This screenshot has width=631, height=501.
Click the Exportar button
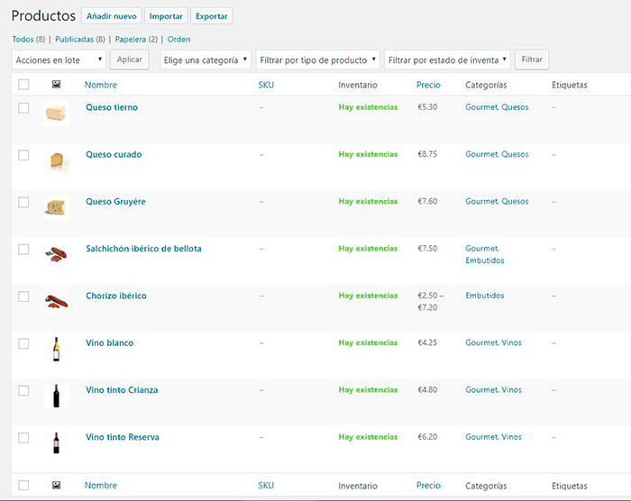pos(212,16)
